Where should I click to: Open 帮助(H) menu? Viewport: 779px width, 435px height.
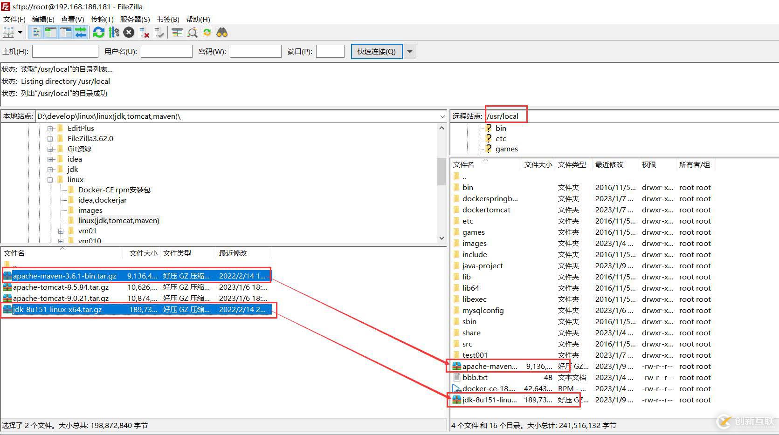pos(198,19)
